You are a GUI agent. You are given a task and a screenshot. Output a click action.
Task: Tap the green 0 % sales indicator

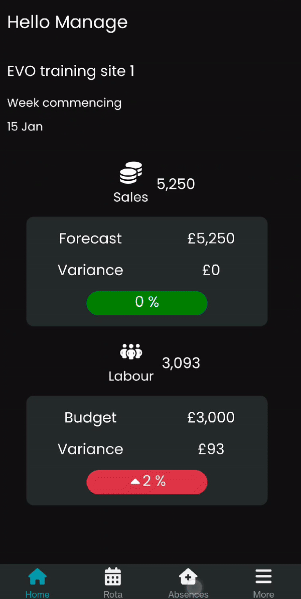tap(147, 303)
